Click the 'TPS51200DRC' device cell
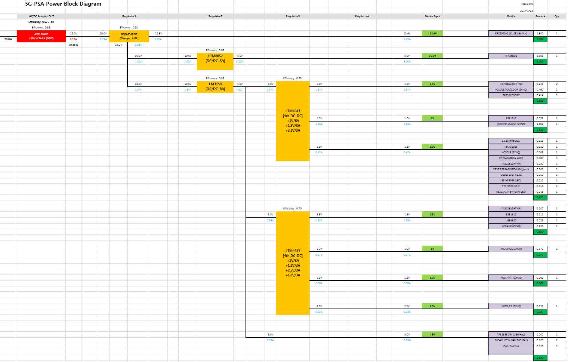Screen dimensions: 568x362 (x=511, y=95)
